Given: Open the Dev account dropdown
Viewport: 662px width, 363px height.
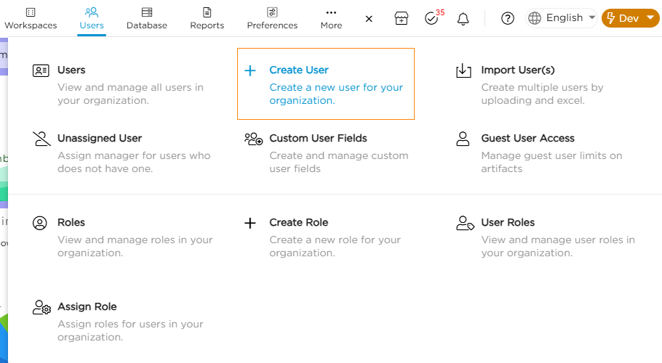Looking at the screenshot, I should (x=630, y=18).
